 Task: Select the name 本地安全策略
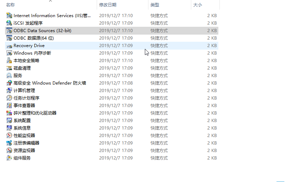26,61
